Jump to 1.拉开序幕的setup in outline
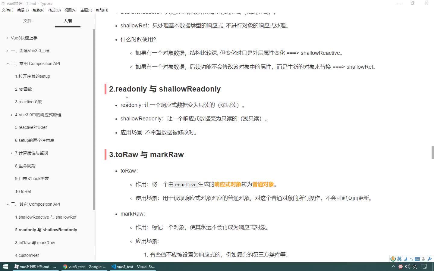The image size is (434, 271). coord(33,76)
